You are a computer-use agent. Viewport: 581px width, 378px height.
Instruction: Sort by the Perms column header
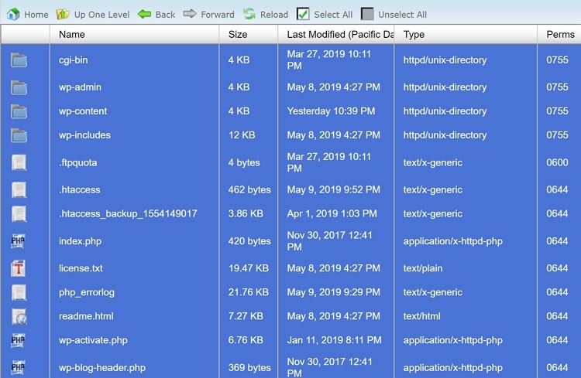click(561, 34)
